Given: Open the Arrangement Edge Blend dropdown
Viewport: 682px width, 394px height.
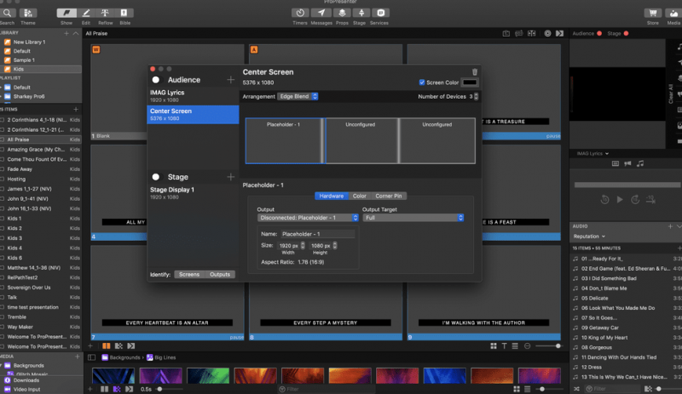Looking at the screenshot, I should point(298,96).
